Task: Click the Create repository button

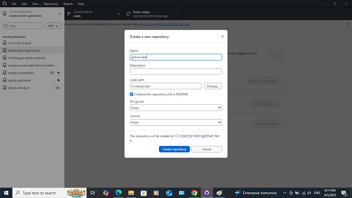Action: [x=174, y=149]
